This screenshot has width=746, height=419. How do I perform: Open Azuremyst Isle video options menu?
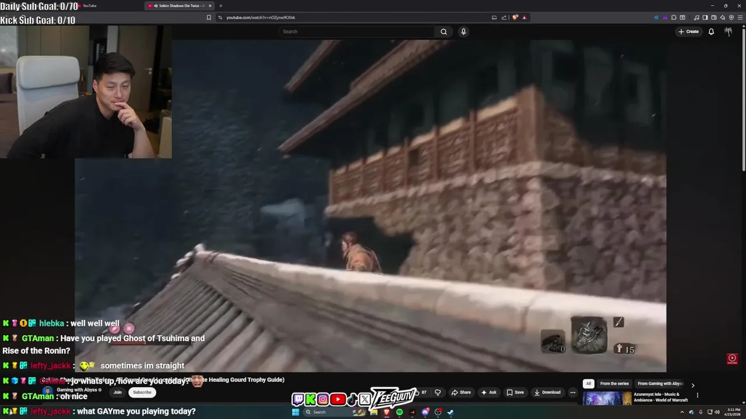[x=697, y=395]
